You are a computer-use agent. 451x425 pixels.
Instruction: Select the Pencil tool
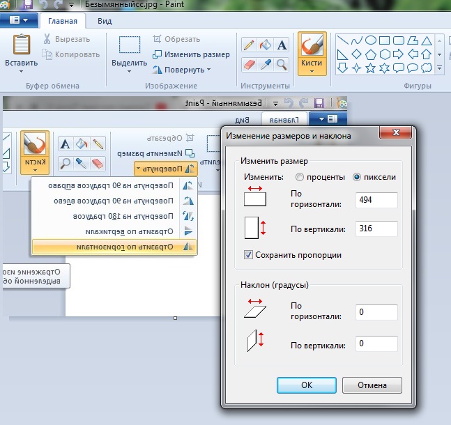249,45
